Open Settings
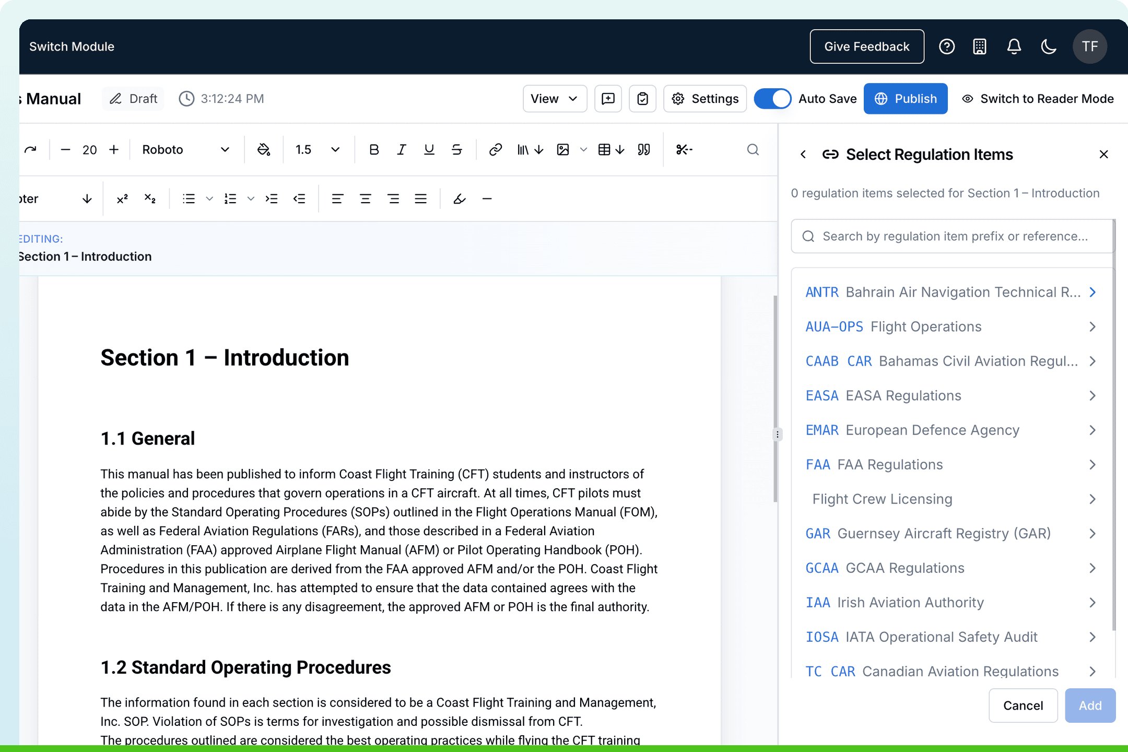Screen dimensions: 1128x752 pos(705,99)
